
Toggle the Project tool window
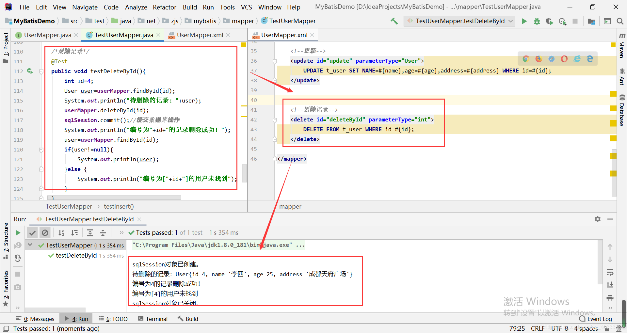[x=6, y=48]
